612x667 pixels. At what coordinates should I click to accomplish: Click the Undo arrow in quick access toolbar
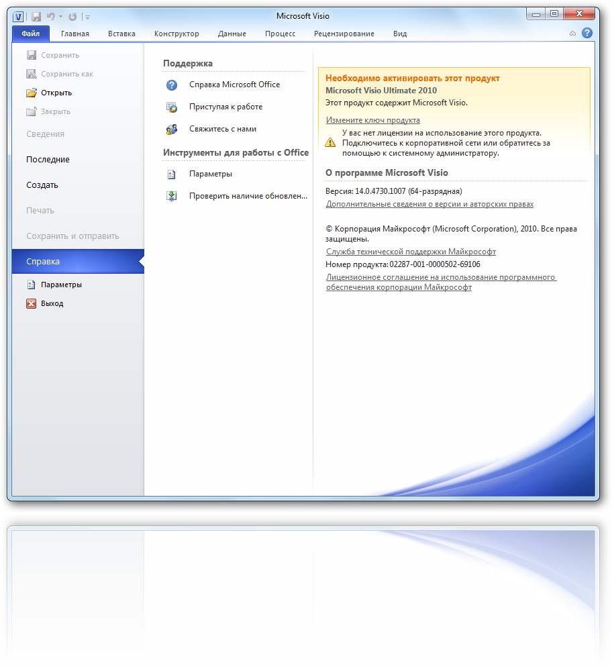tap(50, 17)
